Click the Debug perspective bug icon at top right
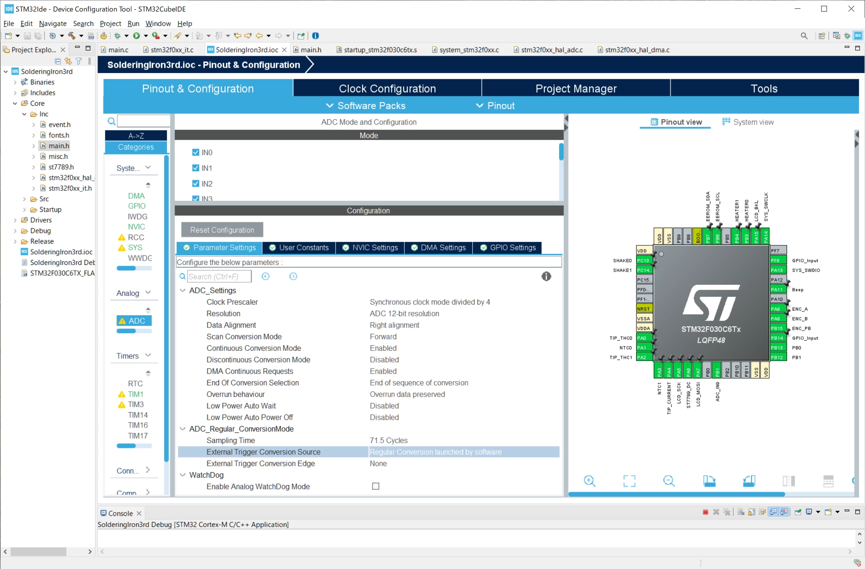Viewport: 865px width, 569px height. 847,36
